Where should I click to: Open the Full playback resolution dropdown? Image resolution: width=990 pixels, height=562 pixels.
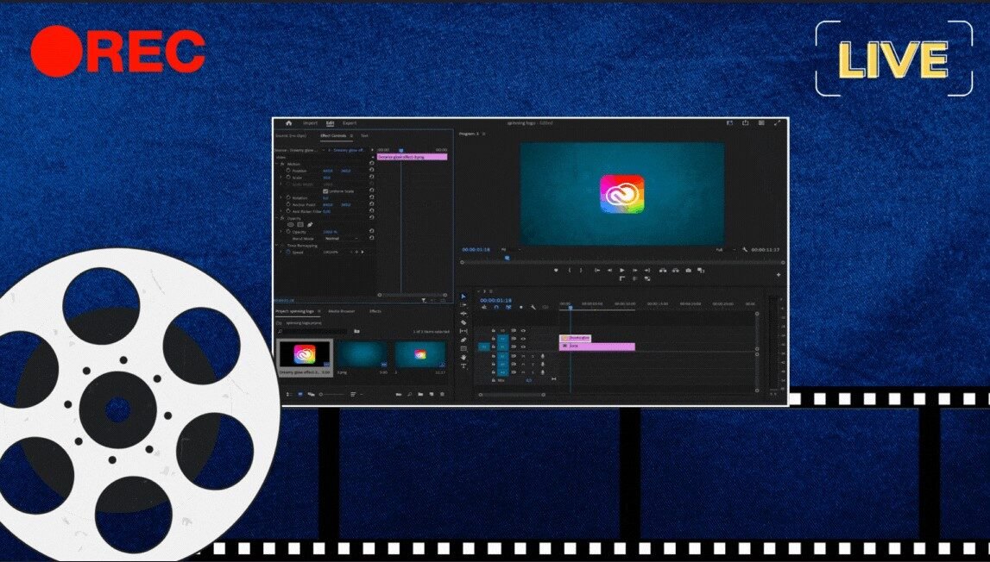point(724,250)
